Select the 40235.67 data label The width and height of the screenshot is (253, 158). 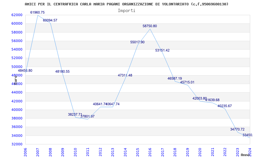click(225, 106)
